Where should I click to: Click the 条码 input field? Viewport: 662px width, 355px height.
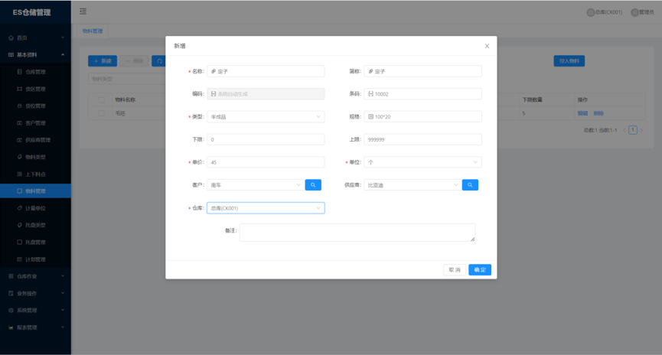click(422, 94)
